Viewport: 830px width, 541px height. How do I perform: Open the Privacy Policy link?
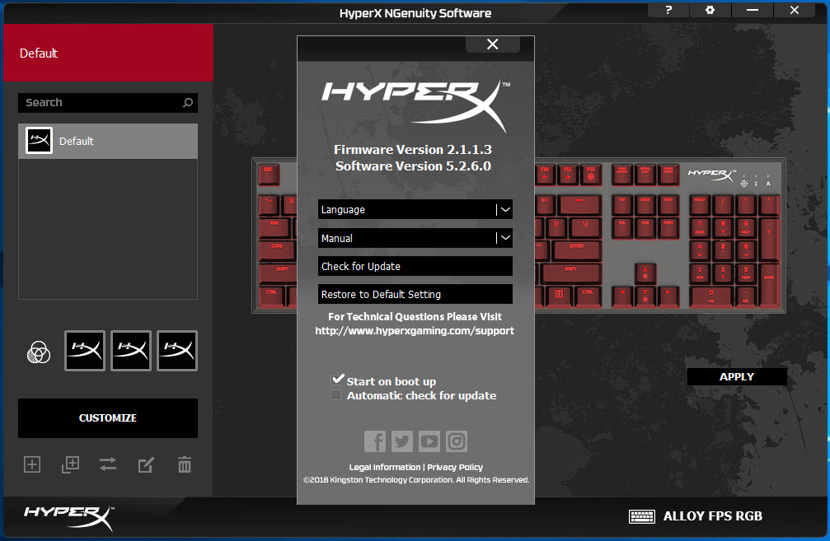click(x=455, y=467)
